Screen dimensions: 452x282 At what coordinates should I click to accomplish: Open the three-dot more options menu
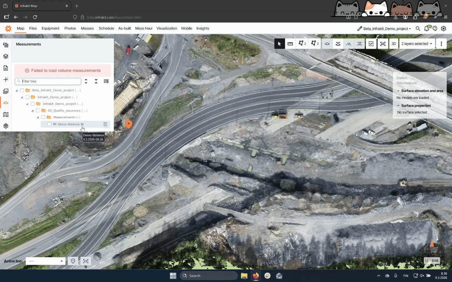[441, 44]
